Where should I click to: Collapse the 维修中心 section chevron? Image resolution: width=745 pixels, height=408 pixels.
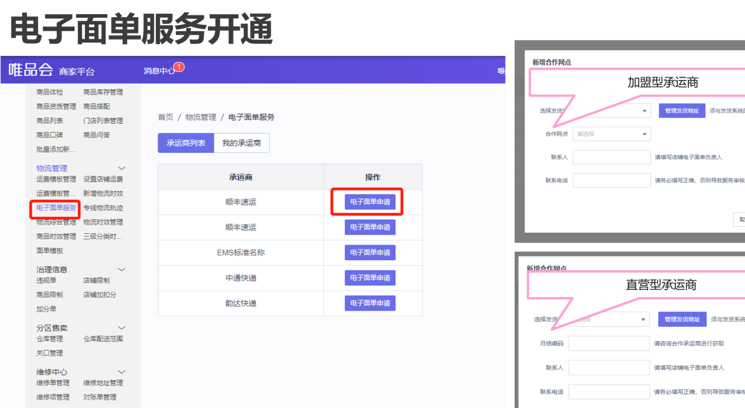[122, 372]
